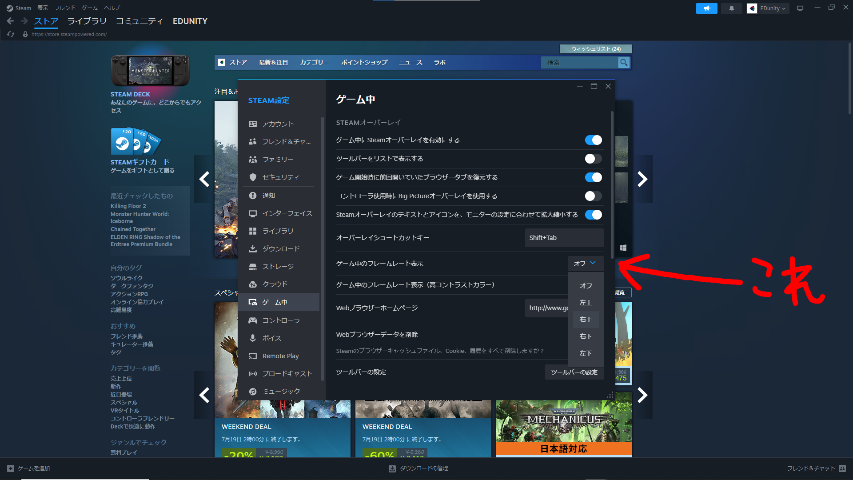Screen dimensions: 853x480
Task: Select the Storage settings icon
Action: tap(253, 266)
